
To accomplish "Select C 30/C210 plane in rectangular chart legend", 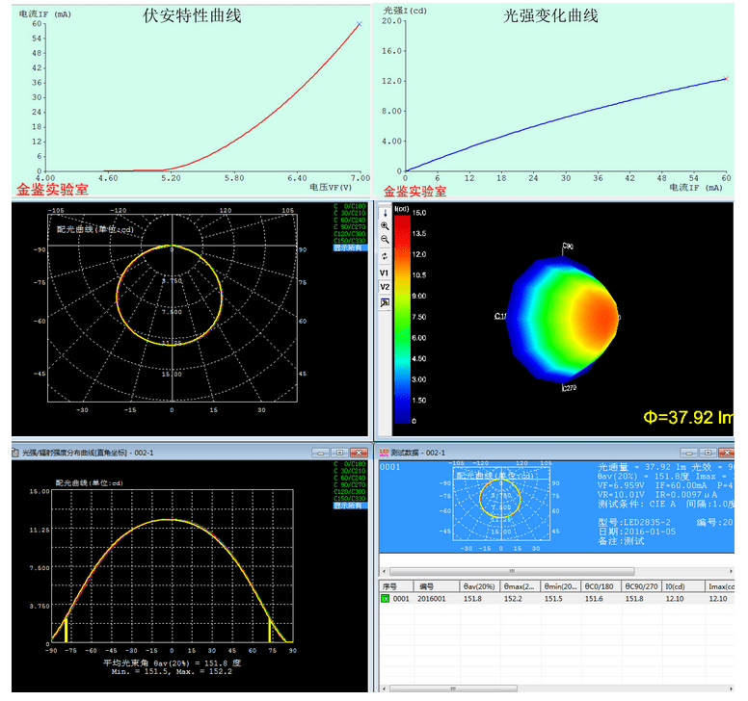I will 350,471.
